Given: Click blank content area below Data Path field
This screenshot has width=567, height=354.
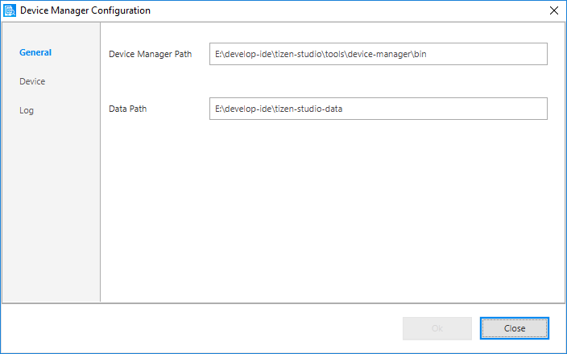Looking at the screenshot, I should pos(330,209).
